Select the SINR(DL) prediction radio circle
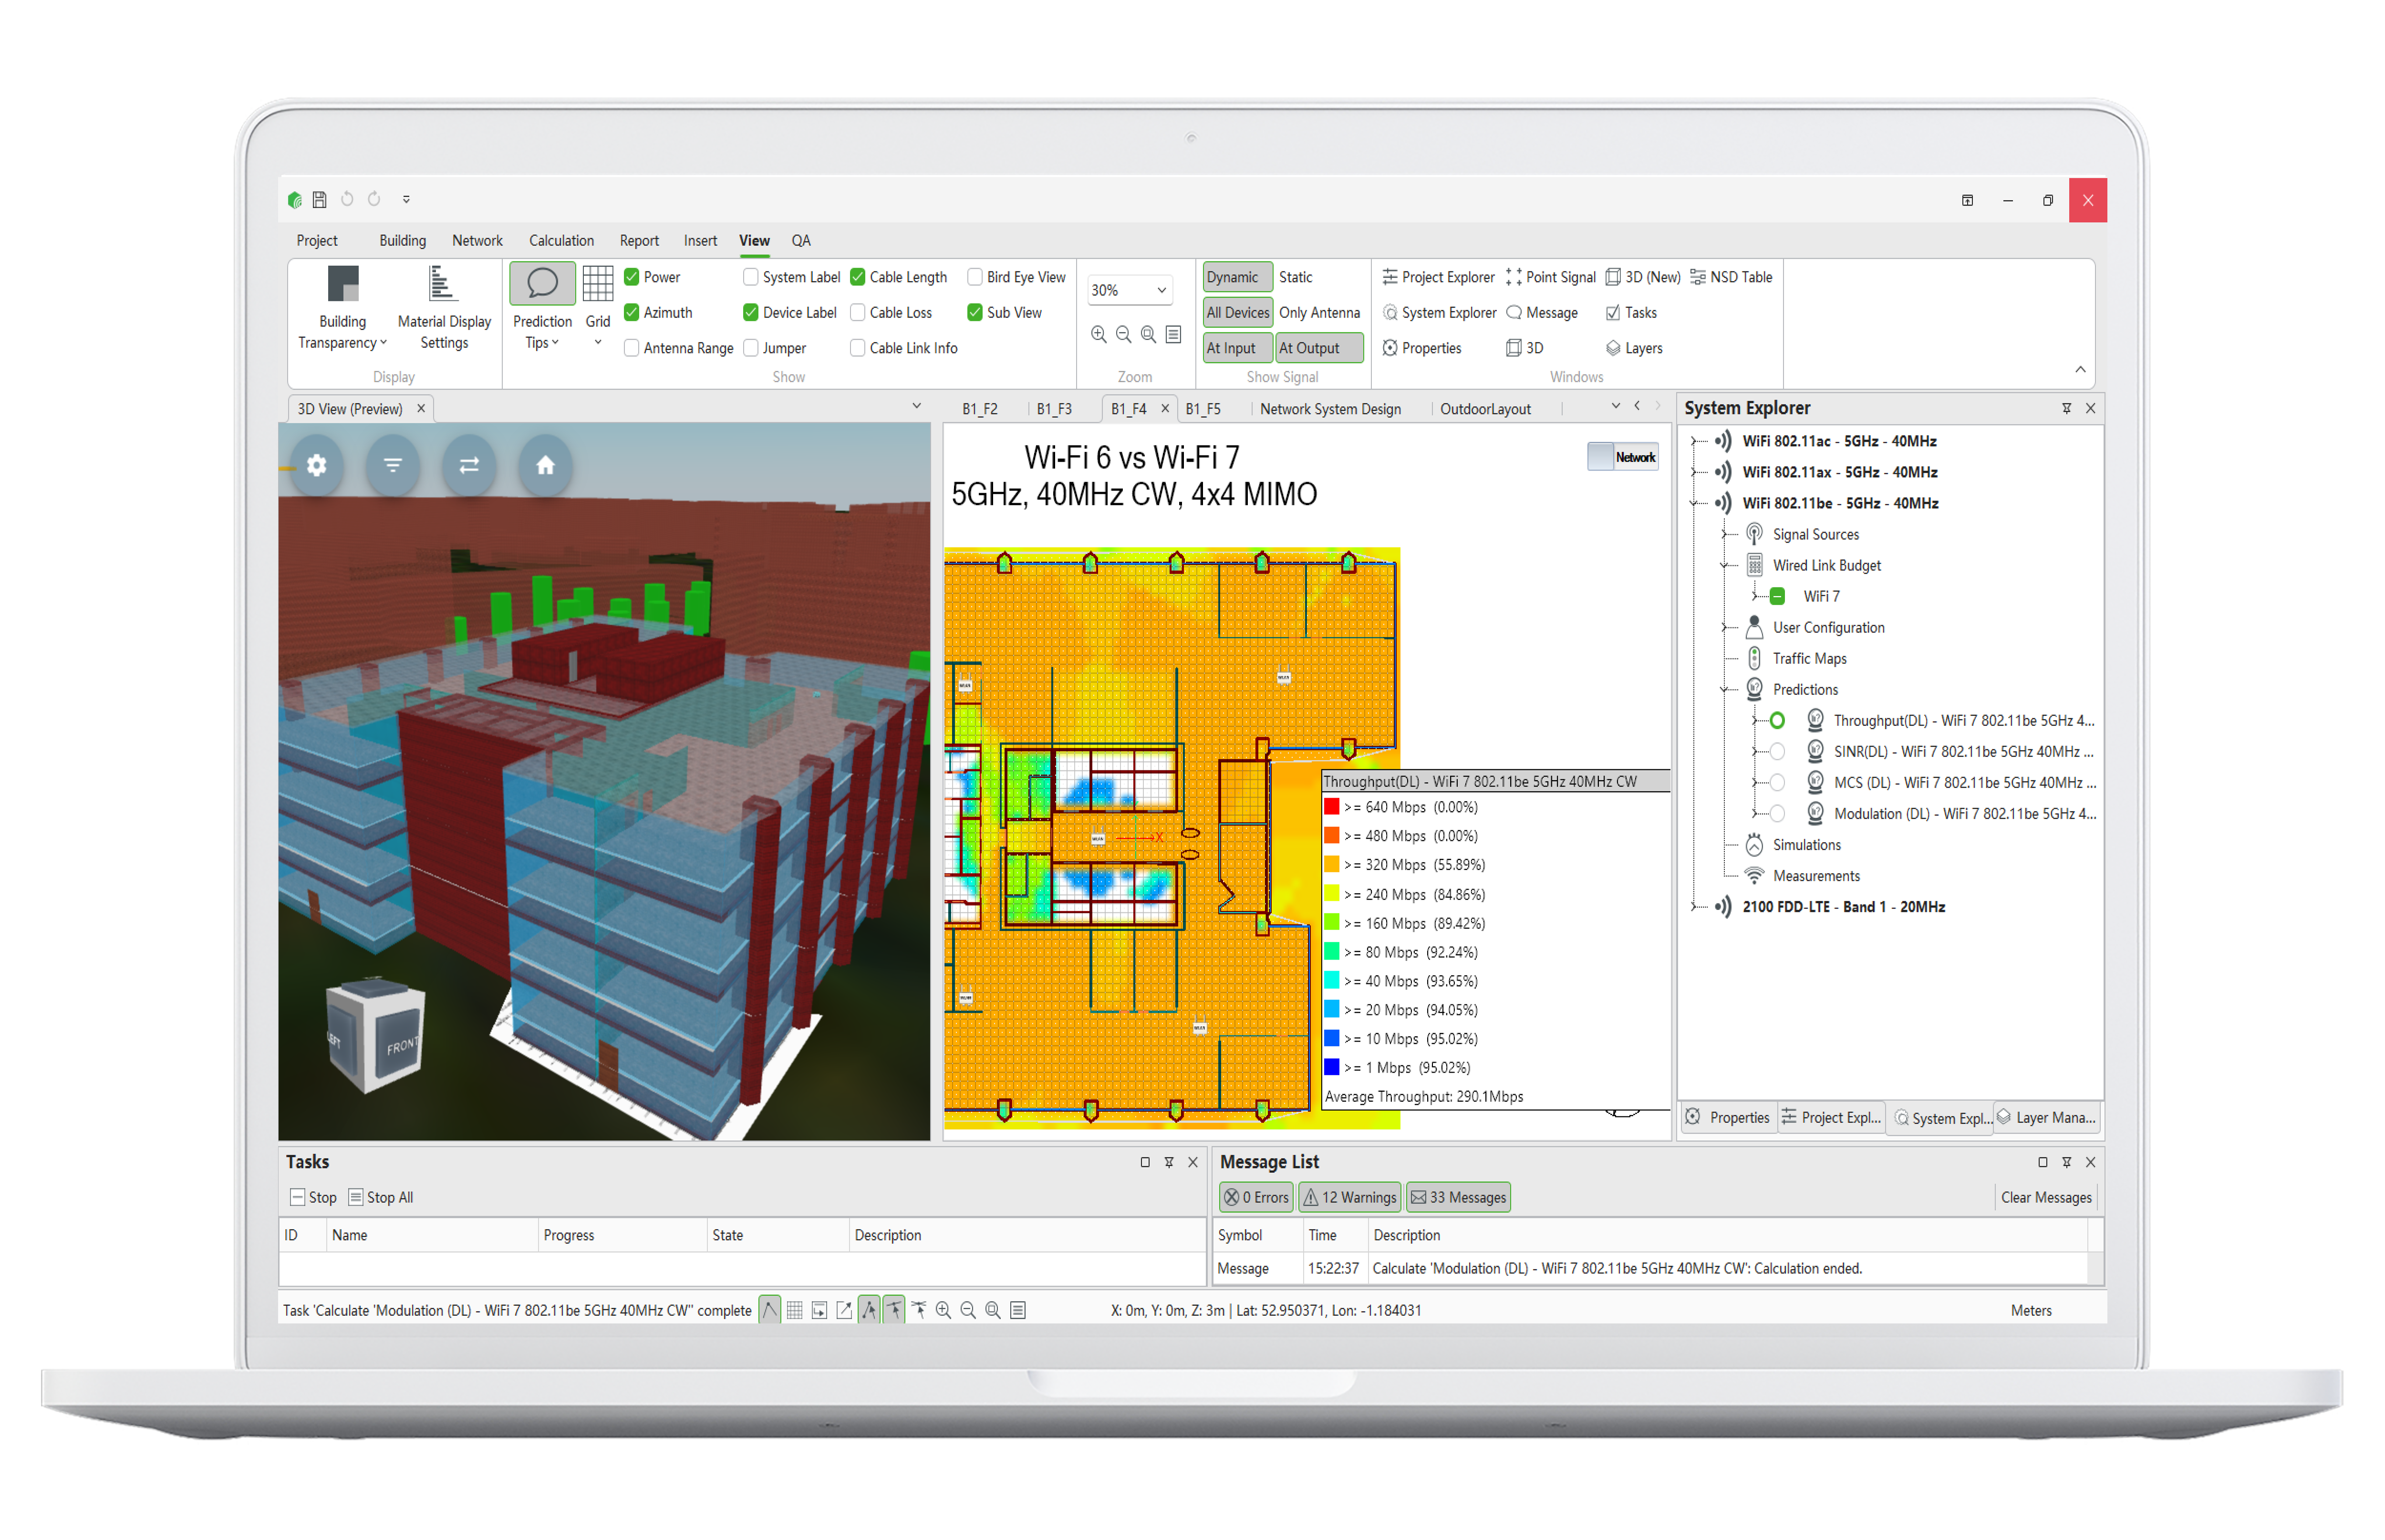The height and width of the screenshot is (1540, 2385). pos(1776,751)
